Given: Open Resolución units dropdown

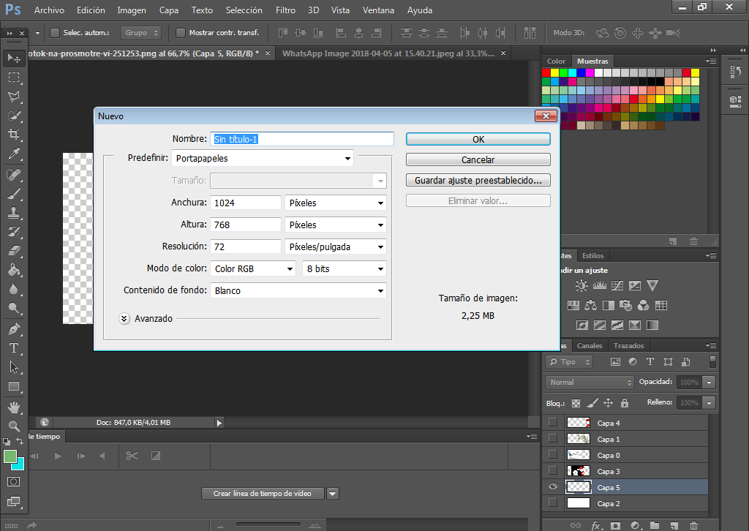Looking at the screenshot, I should pos(335,247).
